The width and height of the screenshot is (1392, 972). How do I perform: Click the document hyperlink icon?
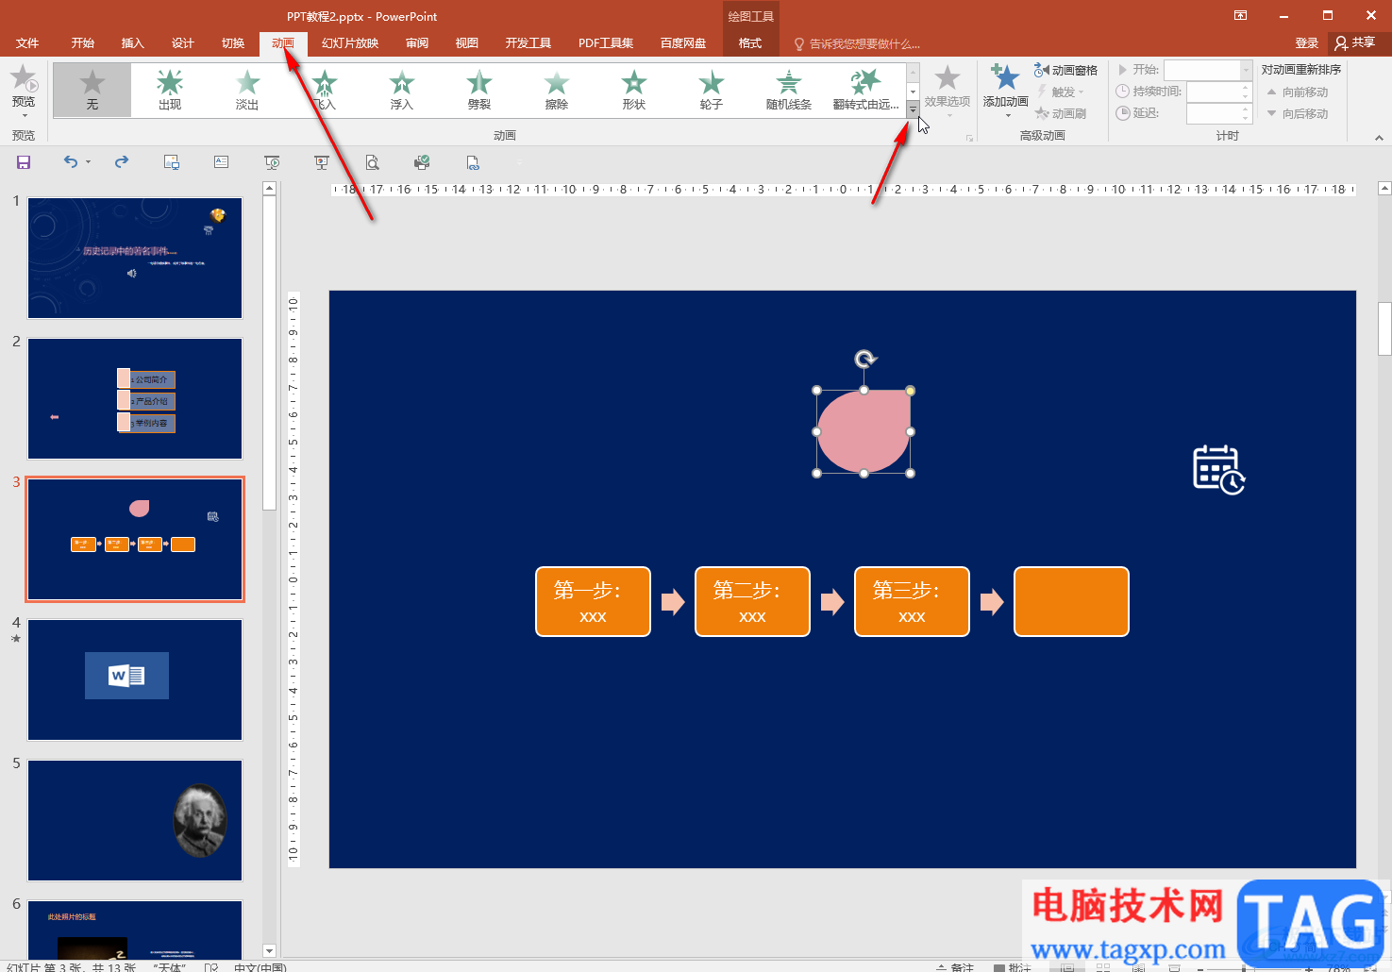point(473,162)
